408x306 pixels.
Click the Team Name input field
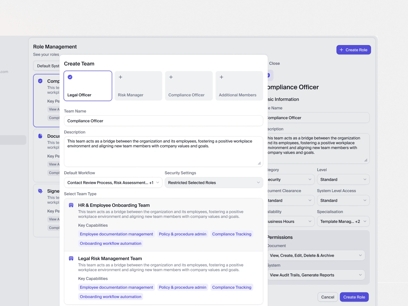[163, 121]
